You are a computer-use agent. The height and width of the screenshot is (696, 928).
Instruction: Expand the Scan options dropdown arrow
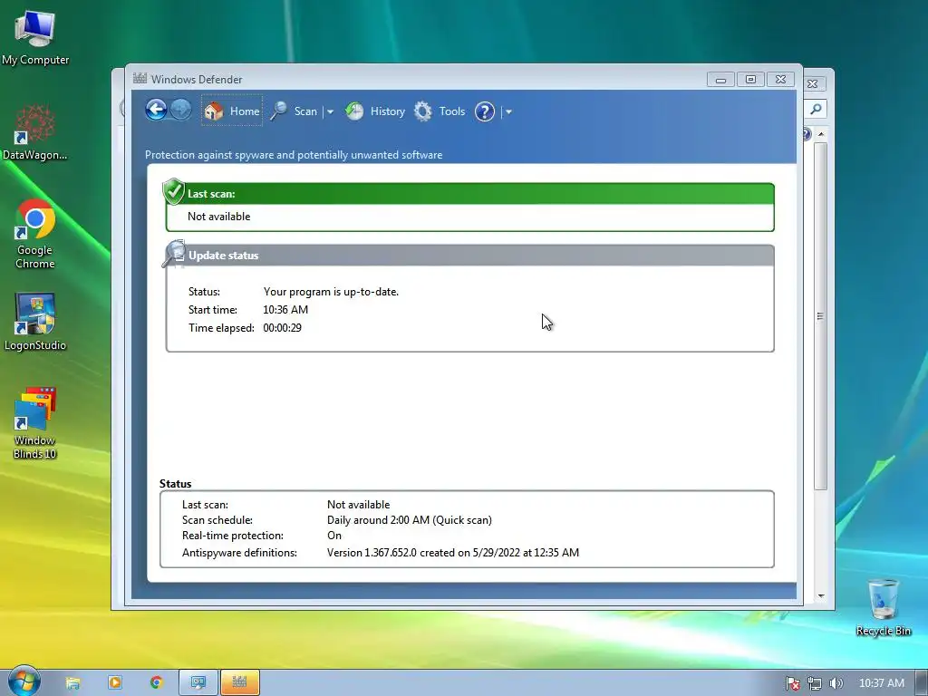[330, 111]
